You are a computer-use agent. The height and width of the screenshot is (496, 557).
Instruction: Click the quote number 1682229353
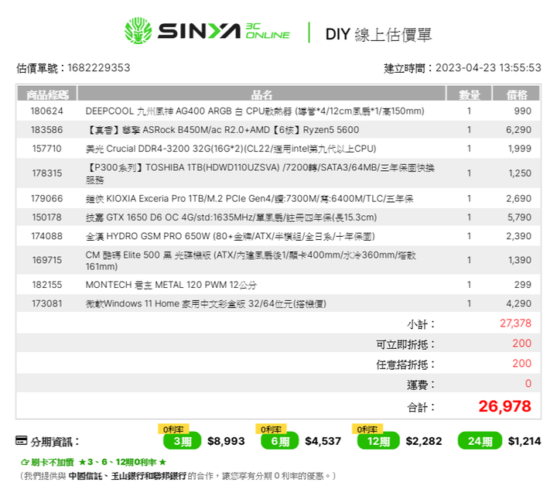pyautogui.click(x=99, y=68)
